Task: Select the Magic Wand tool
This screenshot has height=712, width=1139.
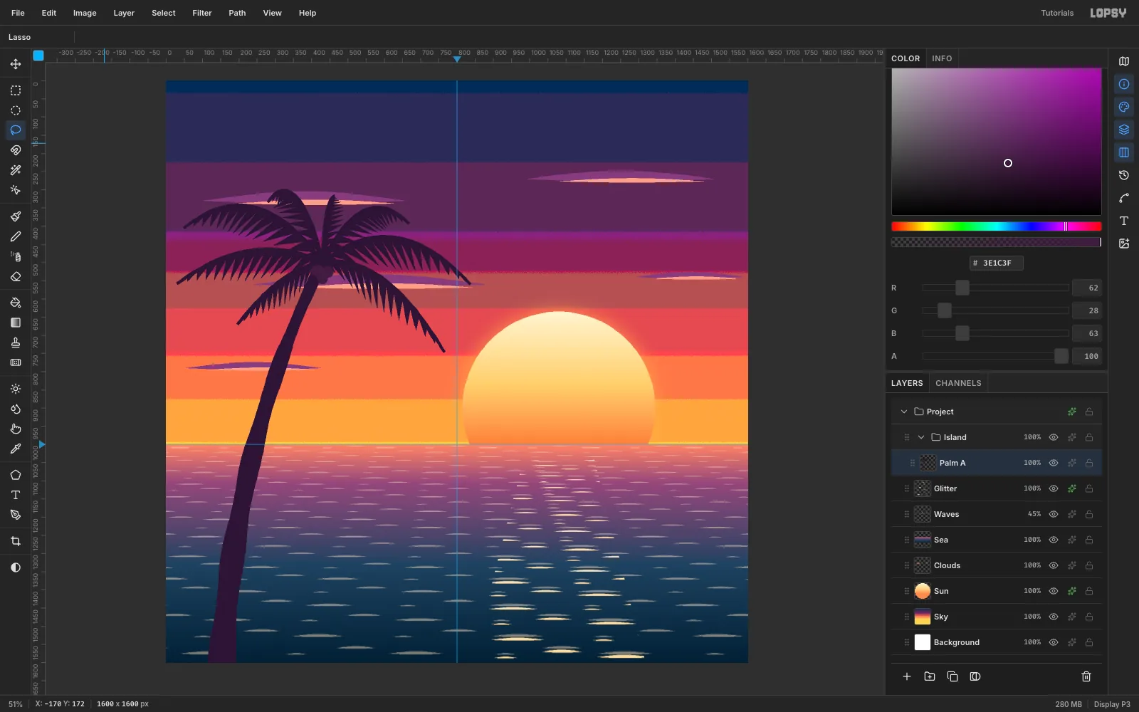Action: click(x=16, y=170)
